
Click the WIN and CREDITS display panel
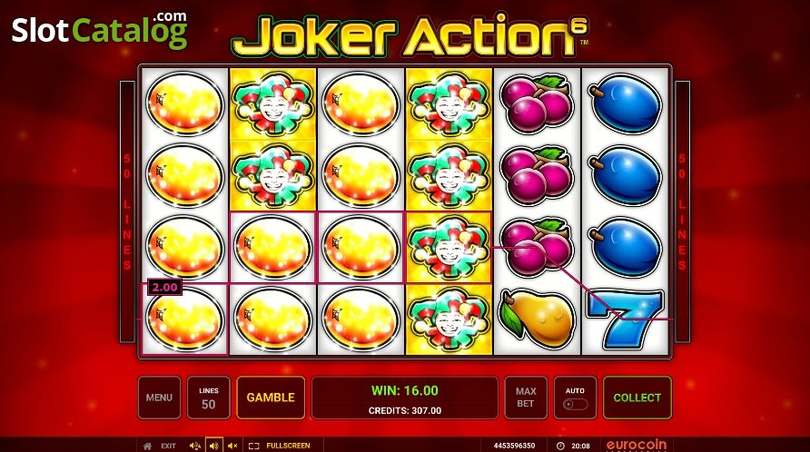[405, 398]
